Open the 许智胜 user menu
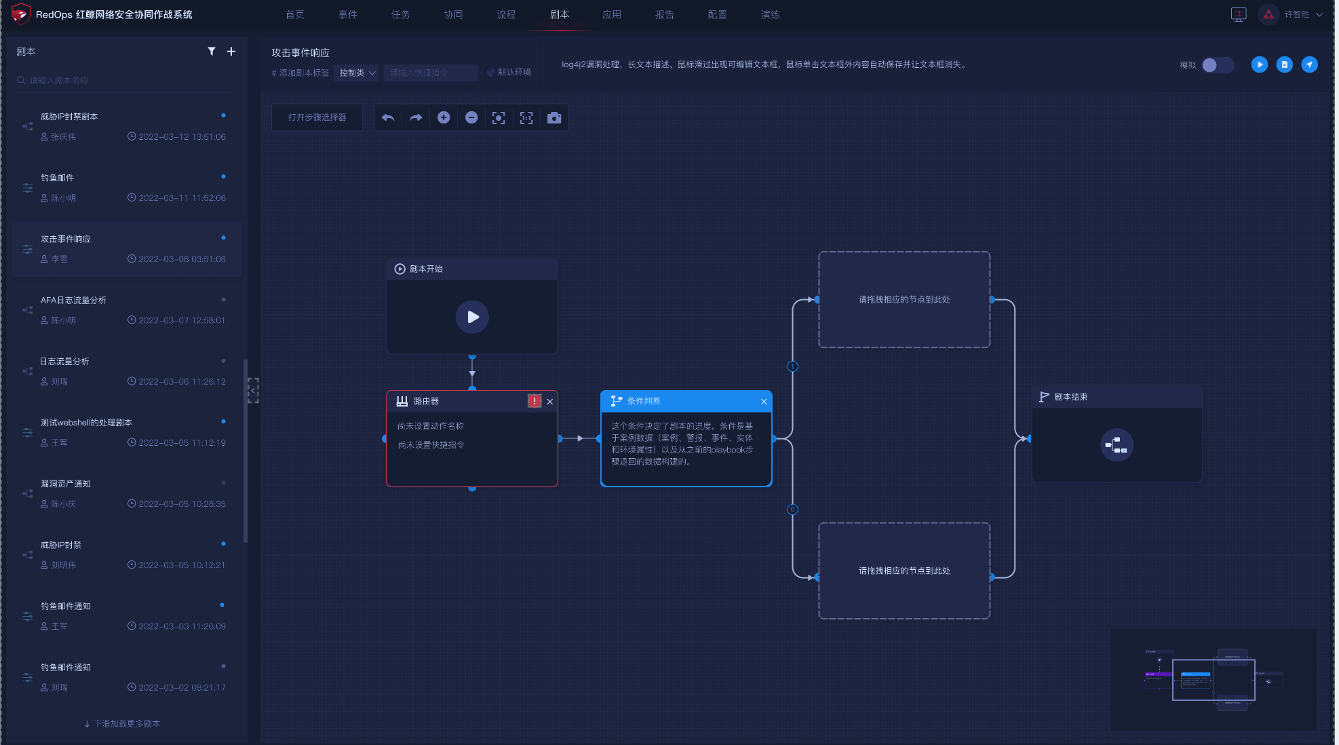The width and height of the screenshot is (1339, 745). [1303, 14]
